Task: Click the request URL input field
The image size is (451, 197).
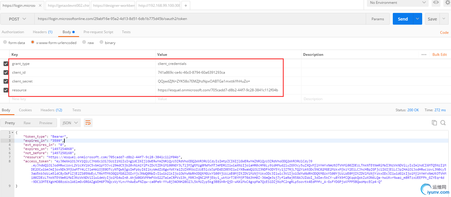Action: pyautogui.click(x=200, y=19)
